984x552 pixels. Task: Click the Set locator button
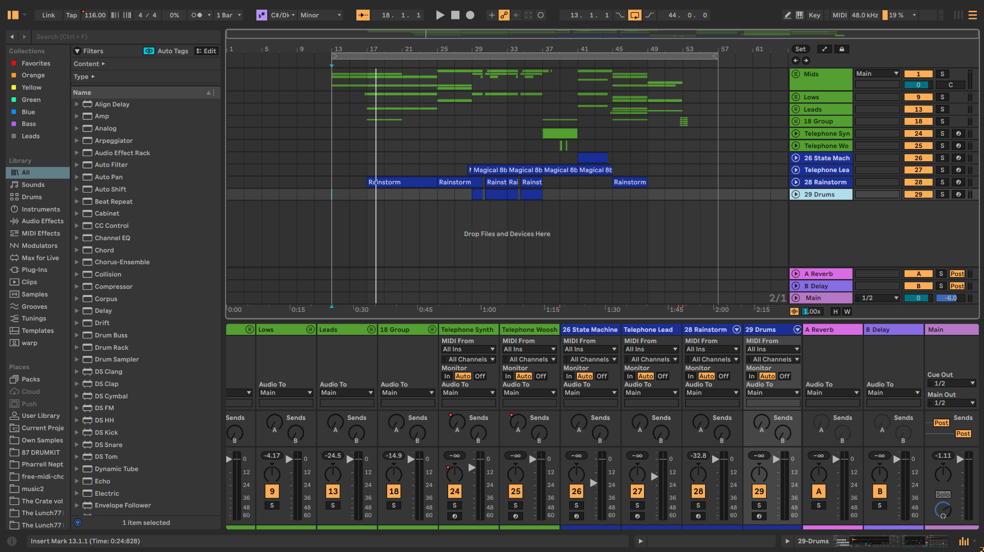click(x=800, y=49)
